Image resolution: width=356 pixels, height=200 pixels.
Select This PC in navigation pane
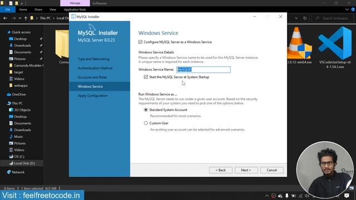click(17, 103)
